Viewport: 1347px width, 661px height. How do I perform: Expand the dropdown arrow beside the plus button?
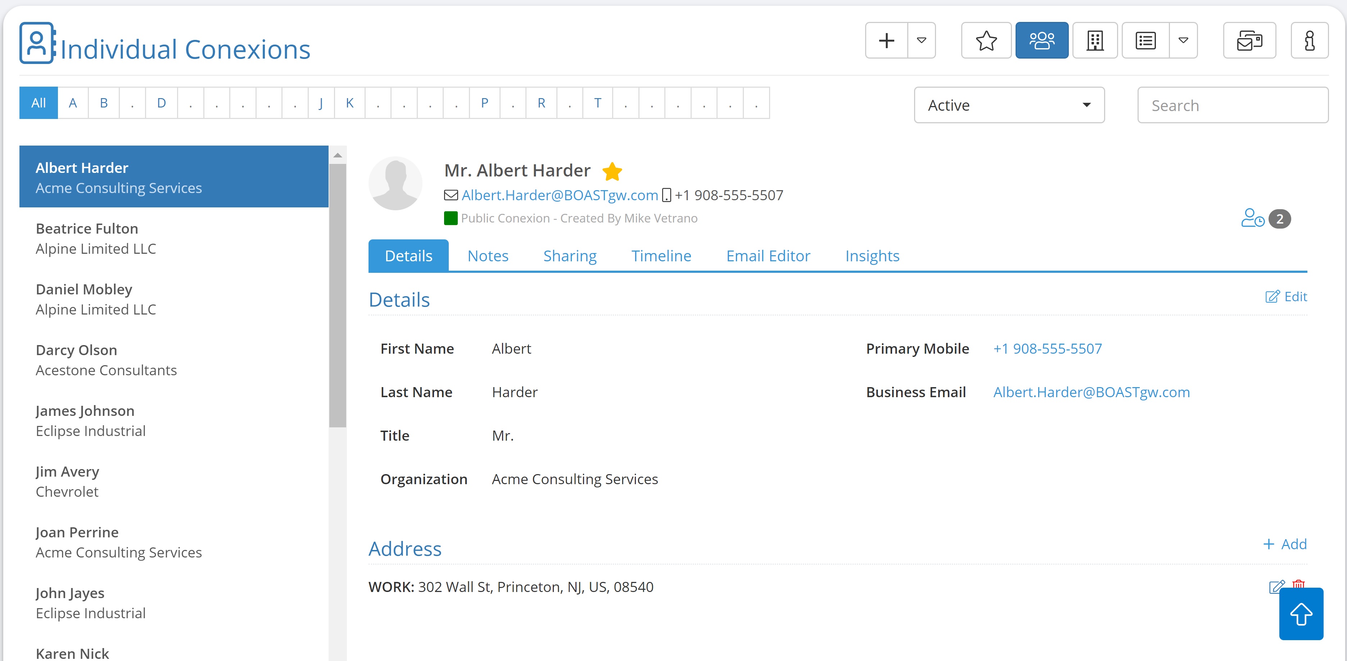pos(921,40)
